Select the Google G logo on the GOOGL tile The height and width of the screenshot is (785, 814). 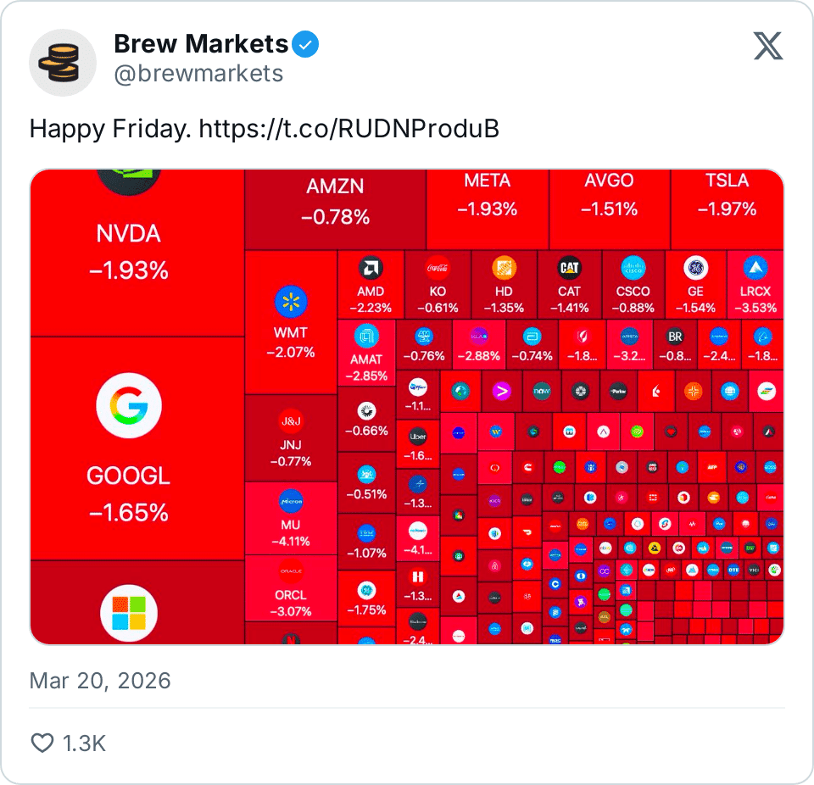coord(129,406)
